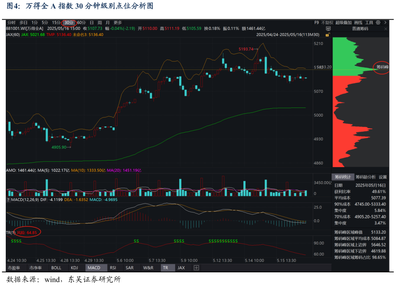Viewport: 396px width, 285px height.
Task: Click the 5193.74 high price marker
Action: (246, 49)
